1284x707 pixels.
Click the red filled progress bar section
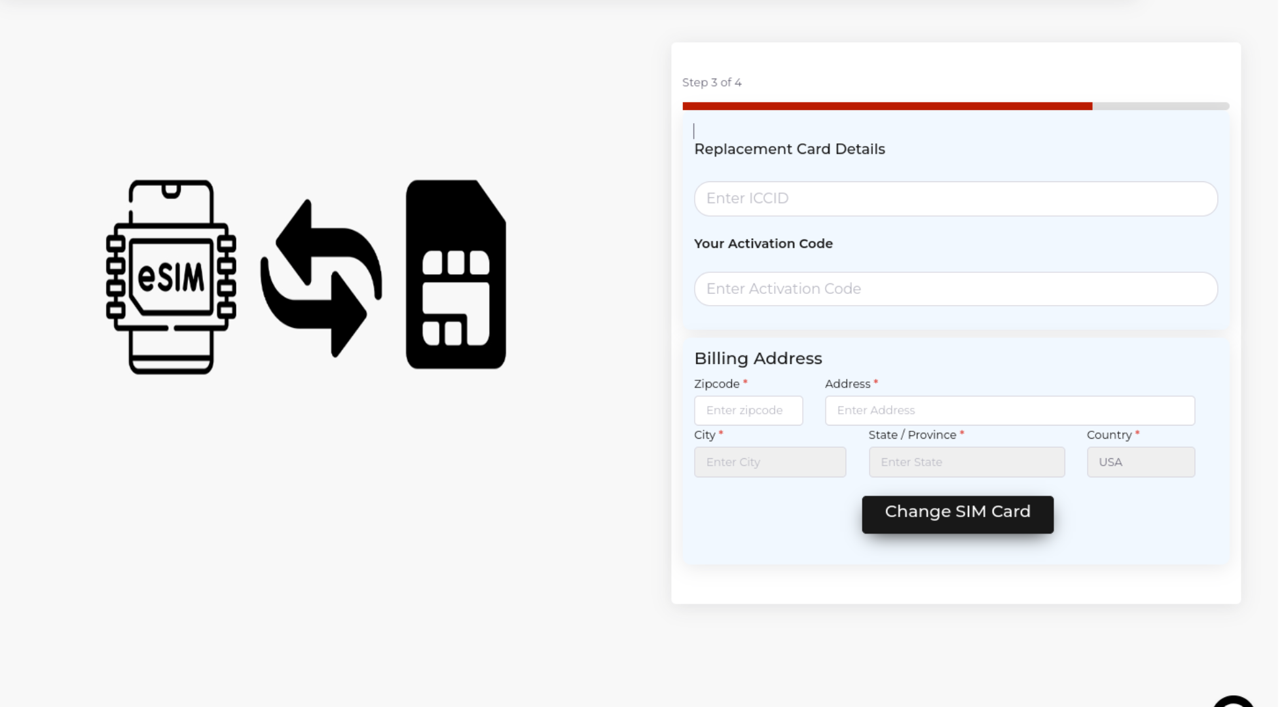887,106
